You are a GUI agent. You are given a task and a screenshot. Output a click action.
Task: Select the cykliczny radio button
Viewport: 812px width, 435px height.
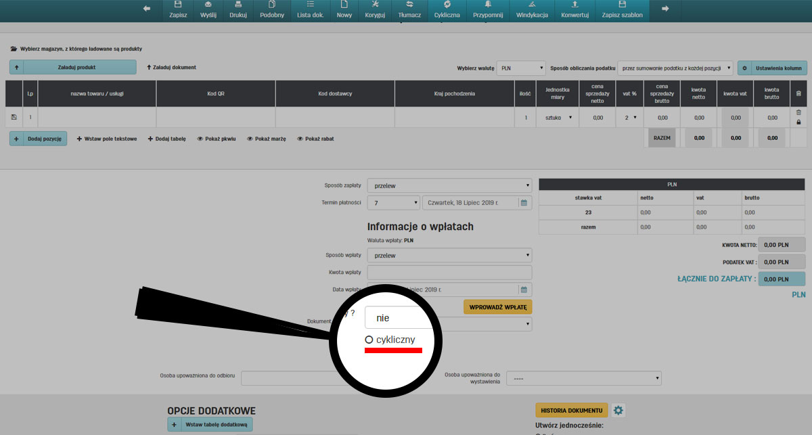369,340
